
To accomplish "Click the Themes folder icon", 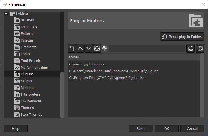I will pos(17,108).
